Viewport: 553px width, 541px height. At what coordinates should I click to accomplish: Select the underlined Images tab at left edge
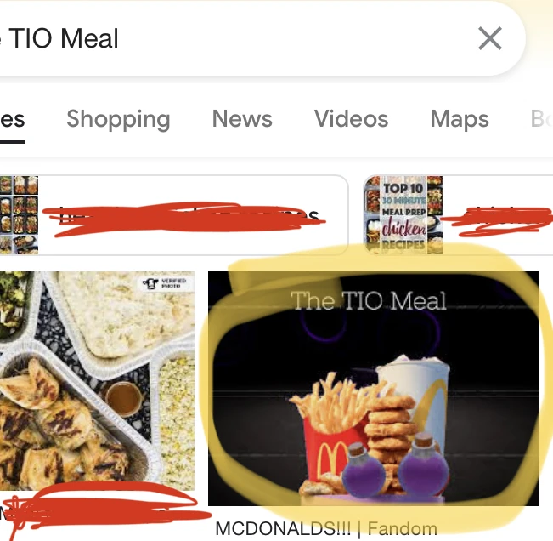click(x=13, y=120)
